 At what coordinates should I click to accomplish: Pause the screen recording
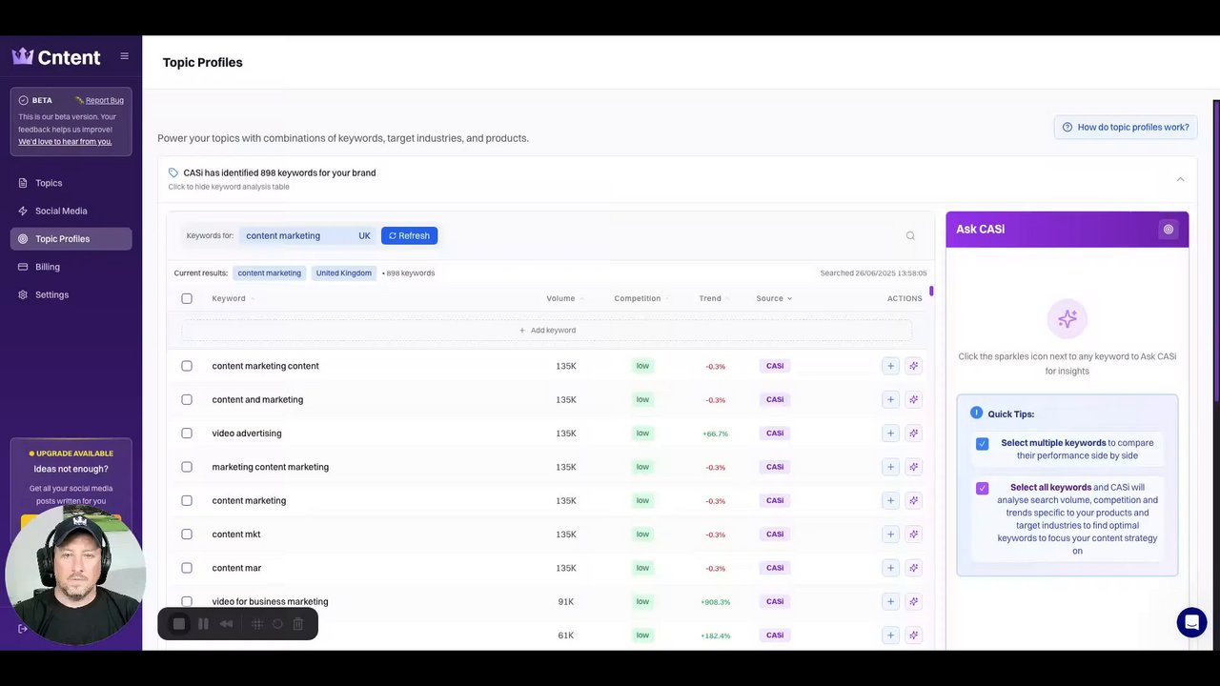(x=203, y=624)
